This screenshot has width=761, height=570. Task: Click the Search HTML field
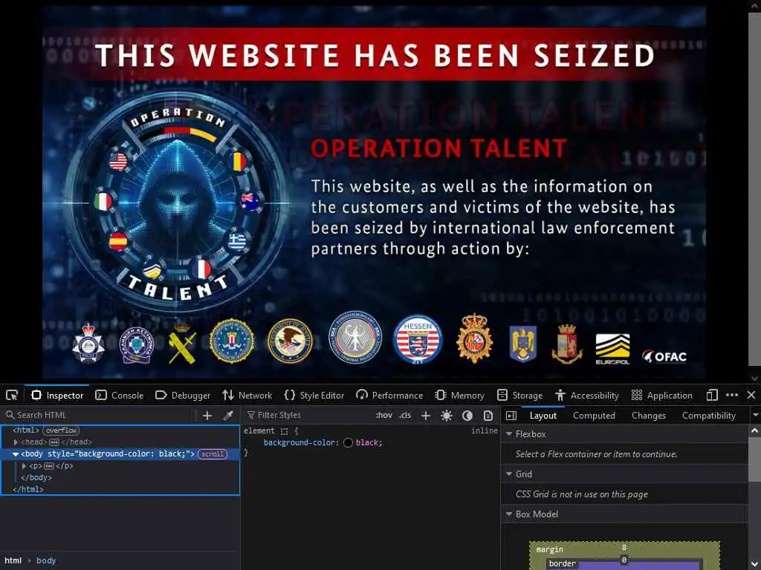tap(100, 415)
